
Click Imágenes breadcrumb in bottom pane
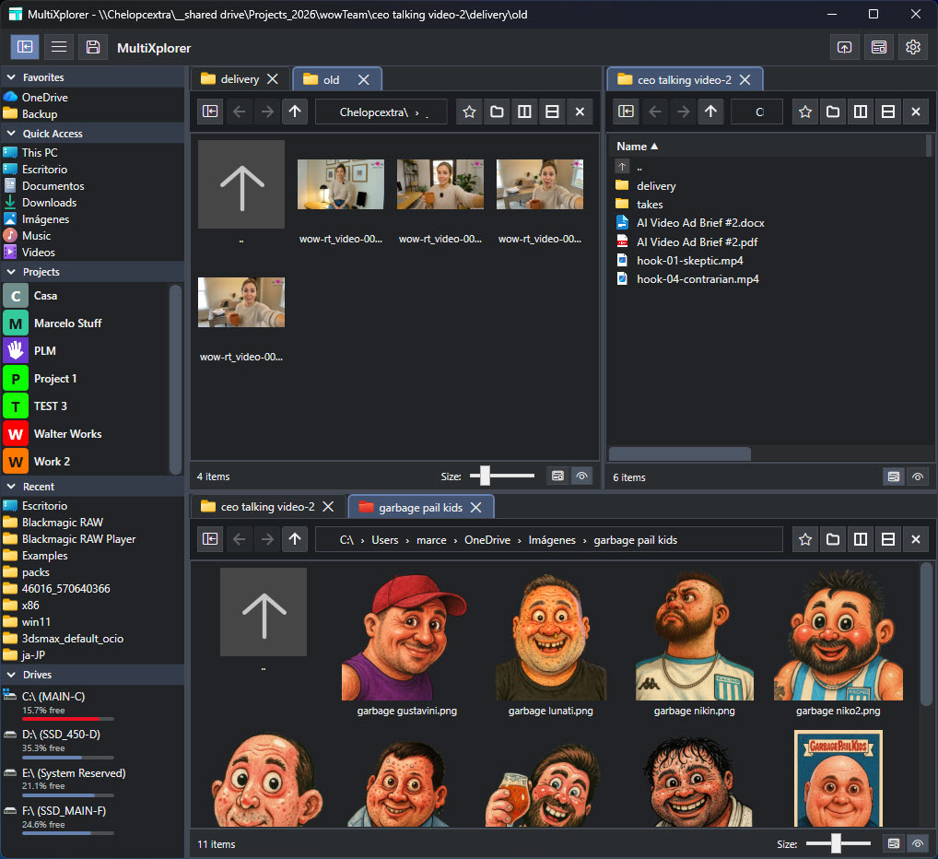tap(552, 540)
